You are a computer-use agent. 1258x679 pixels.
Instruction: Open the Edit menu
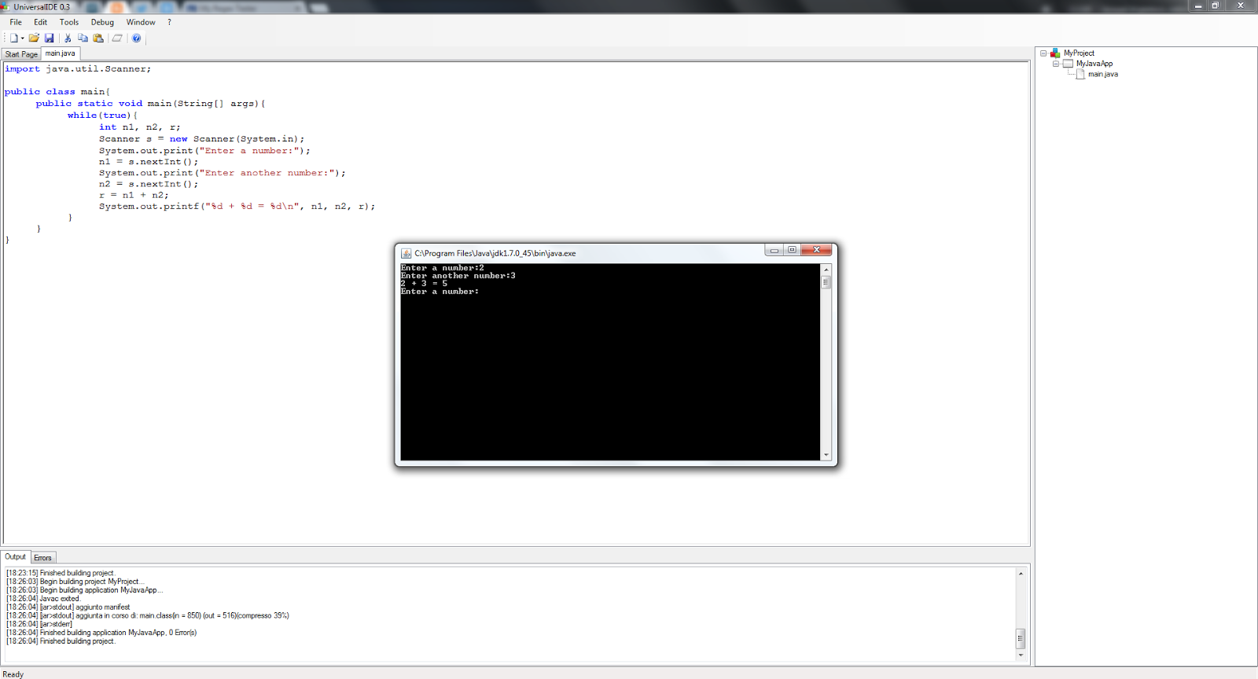41,22
